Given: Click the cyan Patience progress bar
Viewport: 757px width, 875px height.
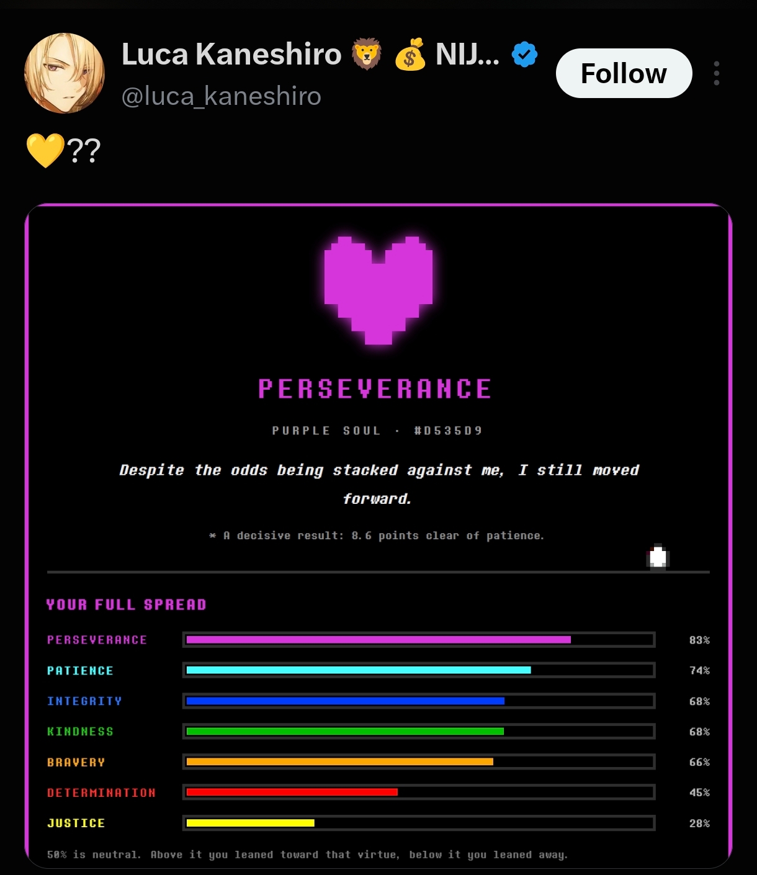Looking at the screenshot, I should pos(419,670).
